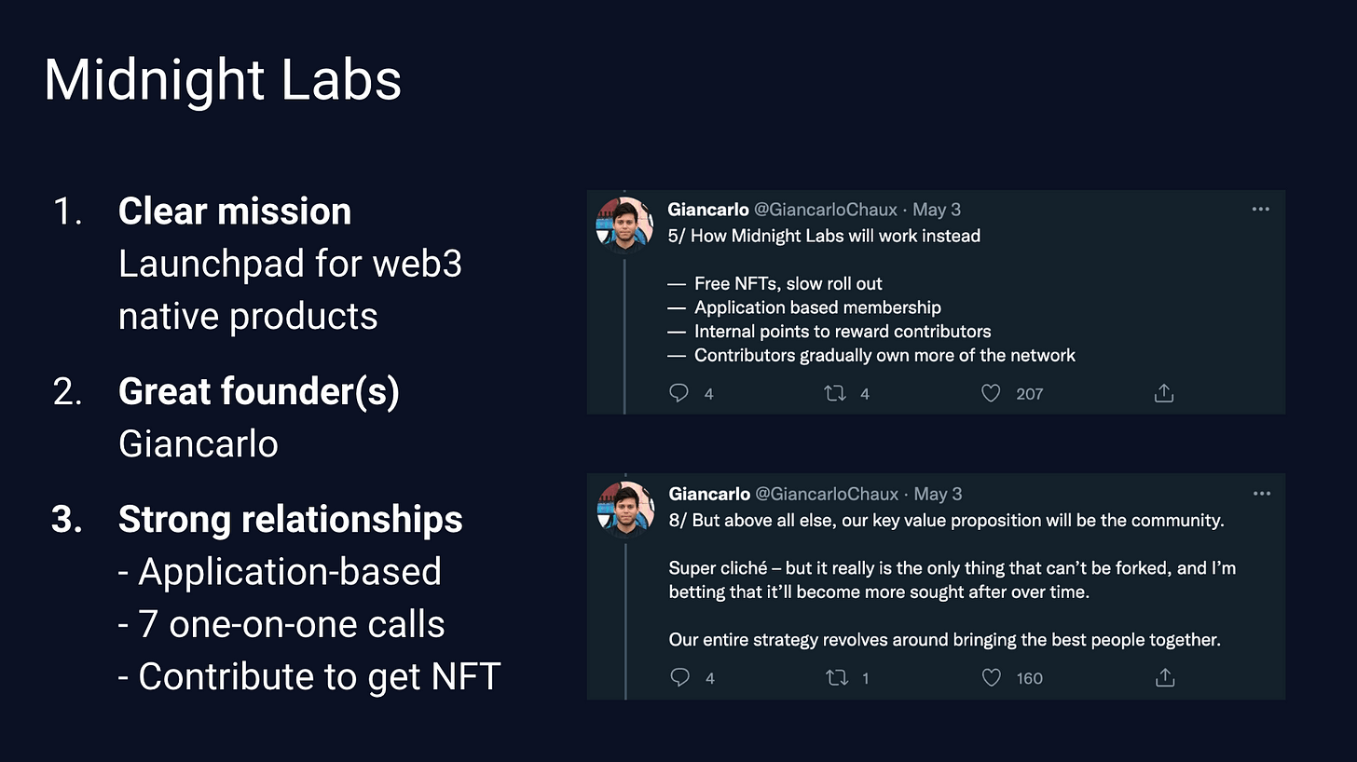Open more options menu on first tweet

(1261, 210)
